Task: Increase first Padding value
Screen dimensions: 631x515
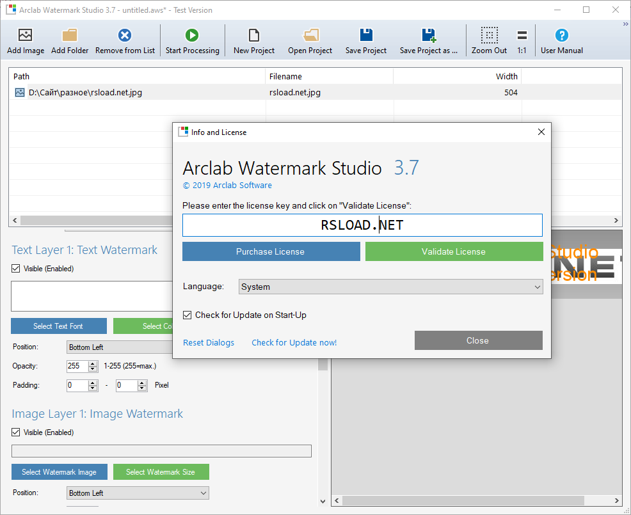Action: [x=93, y=383]
